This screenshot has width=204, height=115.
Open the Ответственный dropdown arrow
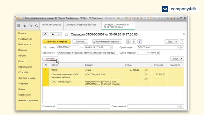tap(179, 106)
